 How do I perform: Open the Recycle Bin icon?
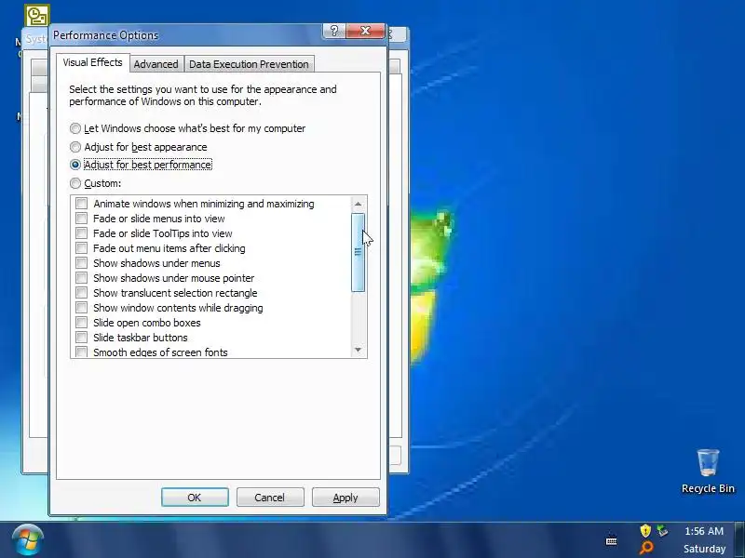click(x=708, y=472)
